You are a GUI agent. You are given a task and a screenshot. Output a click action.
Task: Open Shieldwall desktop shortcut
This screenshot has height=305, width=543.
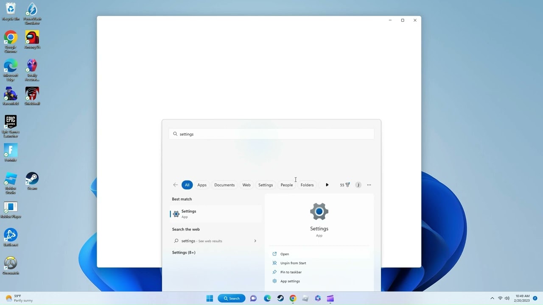32,96
